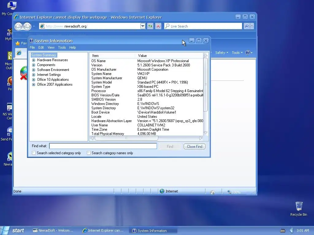Enable Search category names only checkbox

pyautogui.click(x=89, y=153)
